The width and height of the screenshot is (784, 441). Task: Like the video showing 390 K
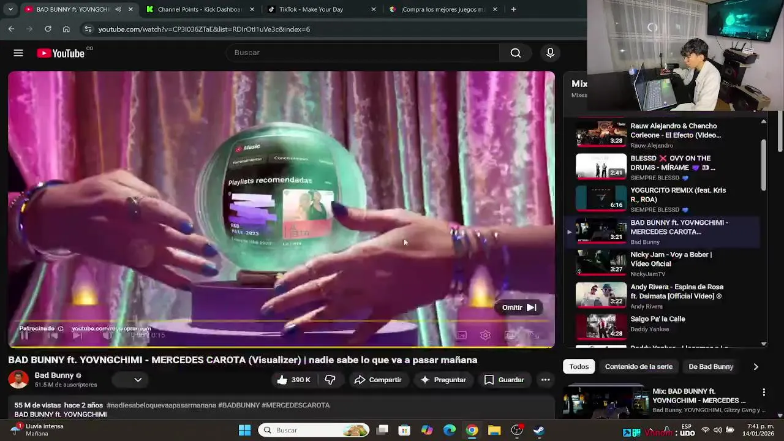tap(293, 380)
